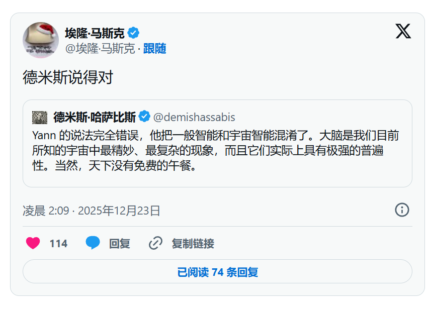
Task: Click the blue verified badge beside 埃隆·马斯克
Action: click(133, 33)
